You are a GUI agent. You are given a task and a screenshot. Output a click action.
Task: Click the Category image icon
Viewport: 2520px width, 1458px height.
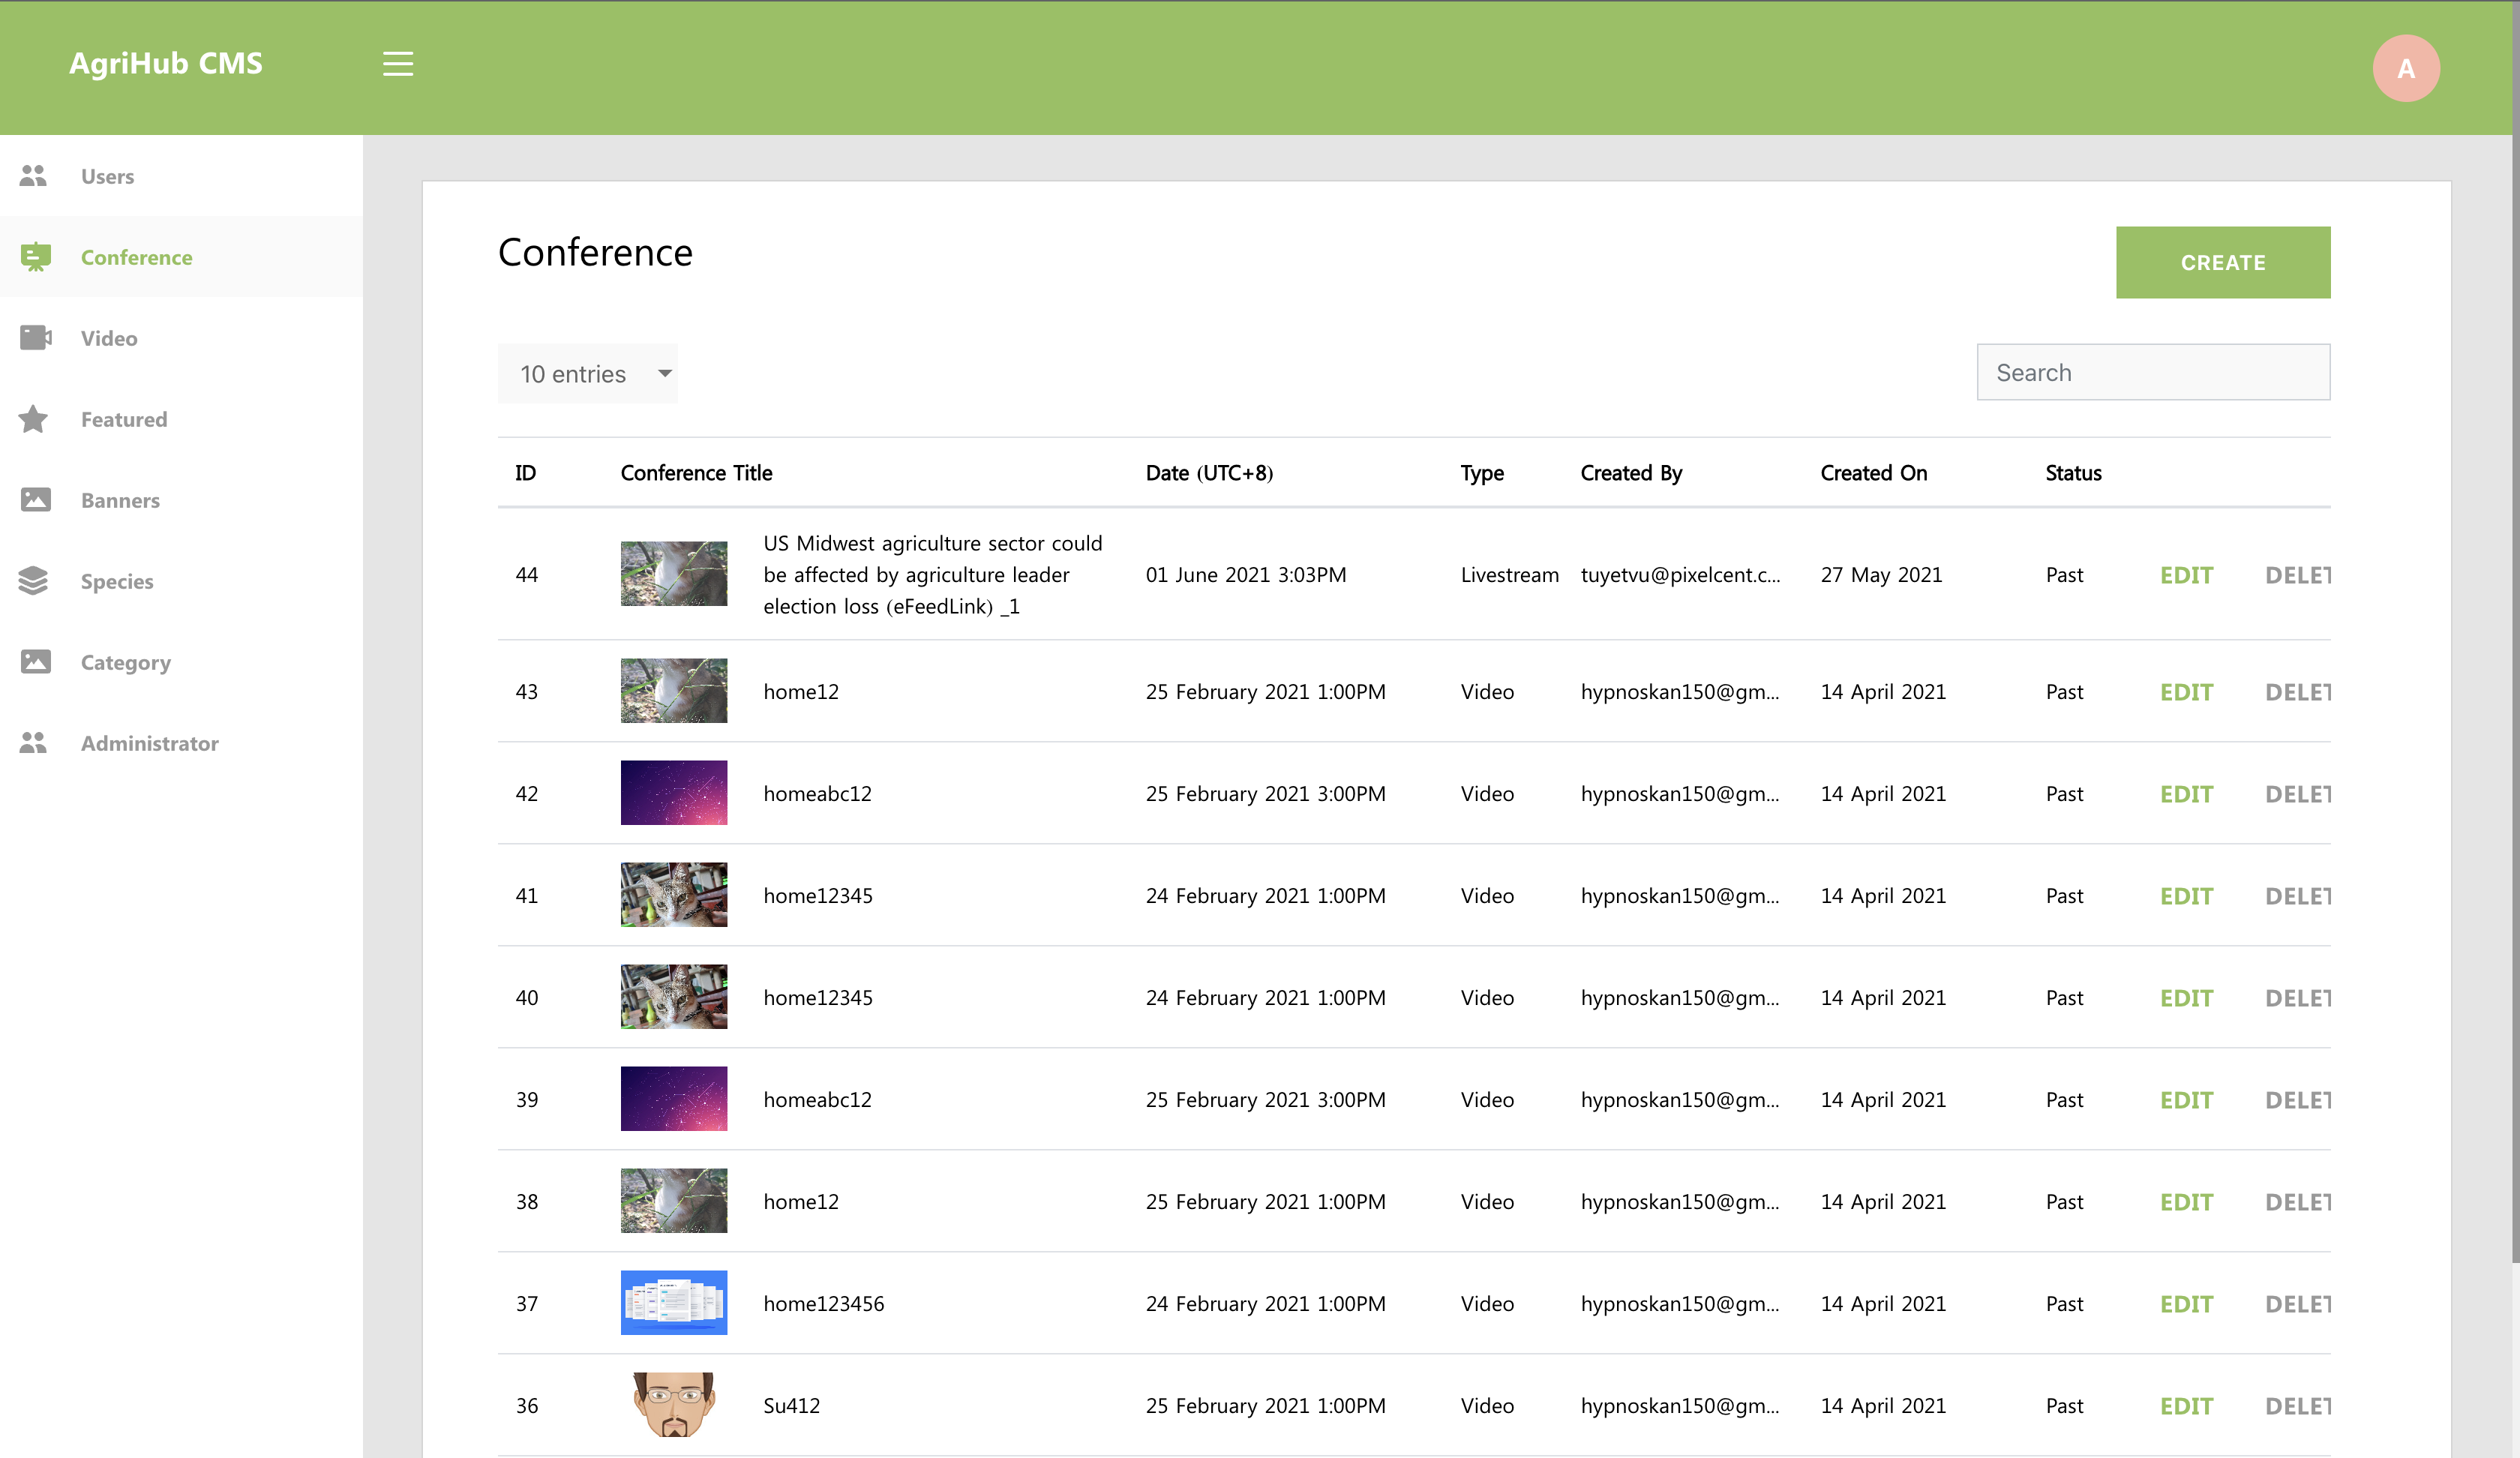(x=35, y=662)
